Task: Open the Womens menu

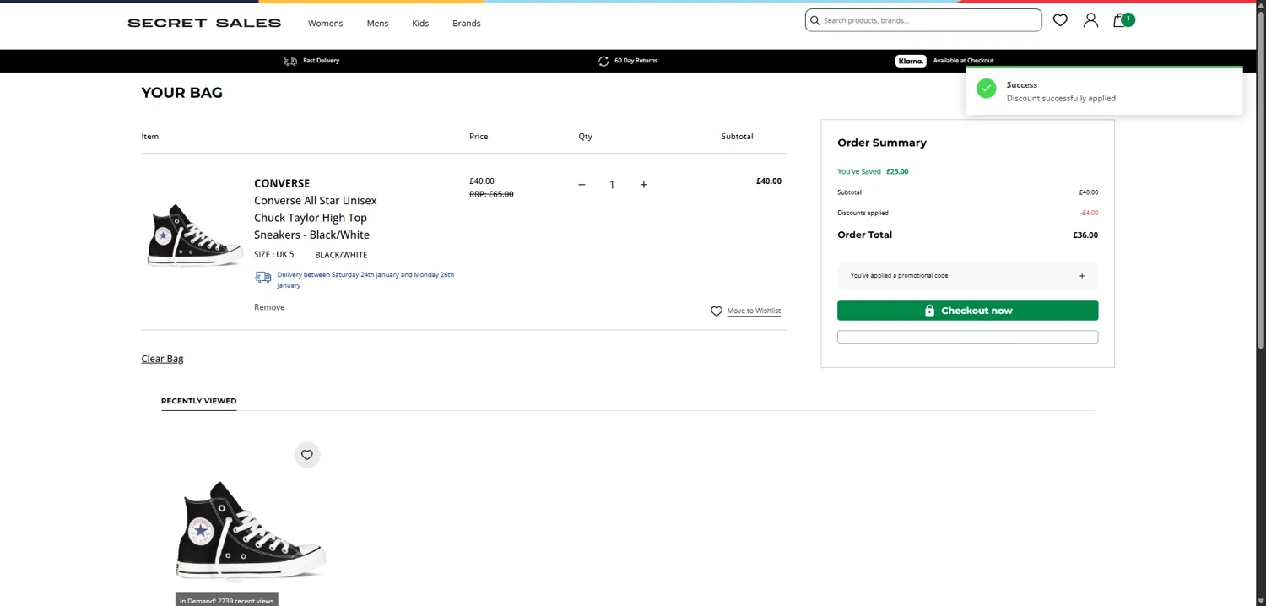Action: tap(325, 24)
